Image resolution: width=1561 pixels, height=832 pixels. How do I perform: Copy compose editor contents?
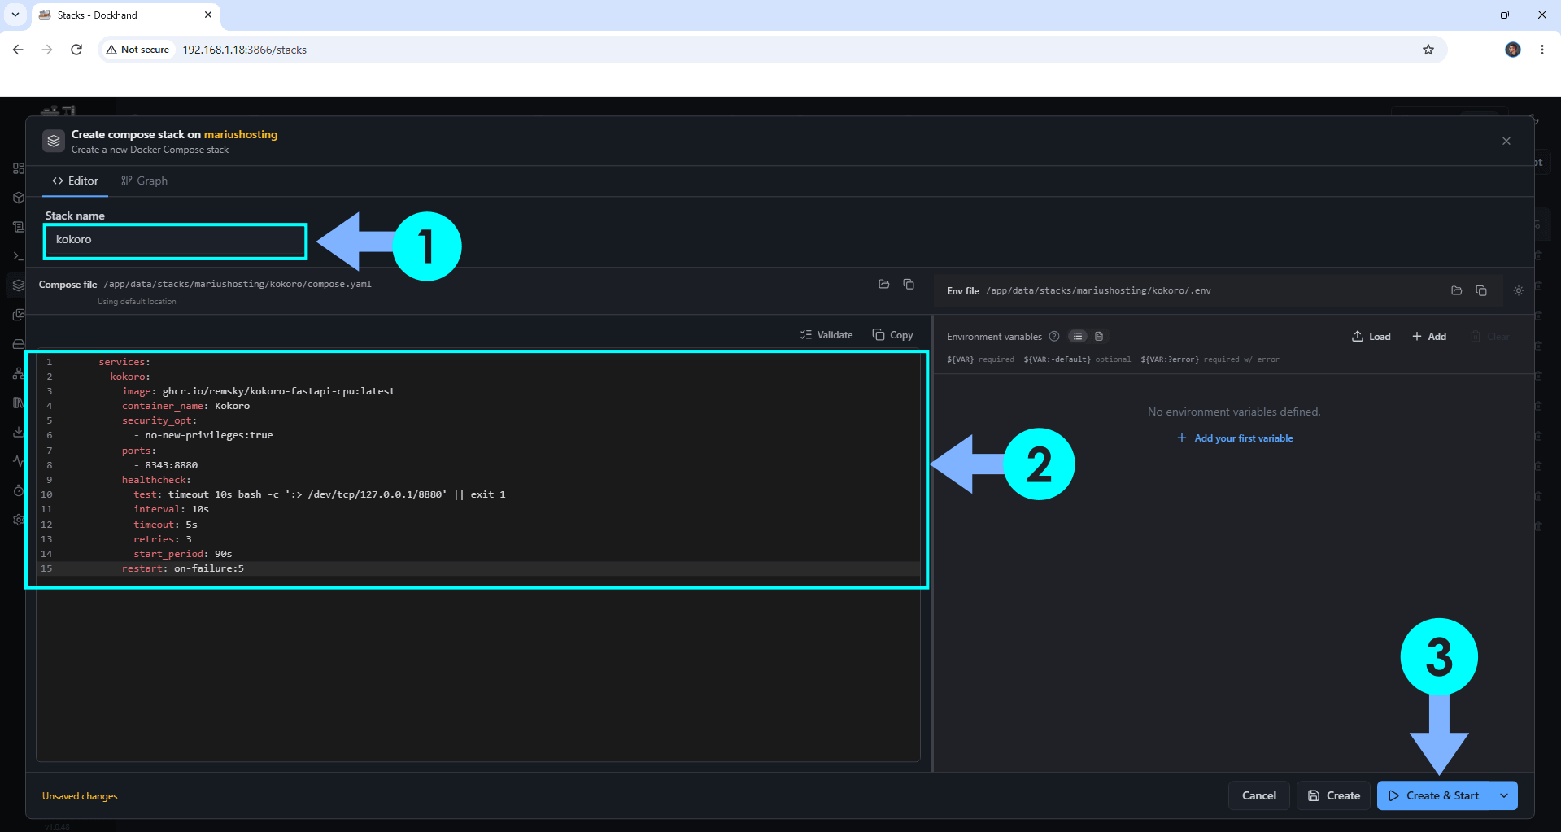click(893, 334)
